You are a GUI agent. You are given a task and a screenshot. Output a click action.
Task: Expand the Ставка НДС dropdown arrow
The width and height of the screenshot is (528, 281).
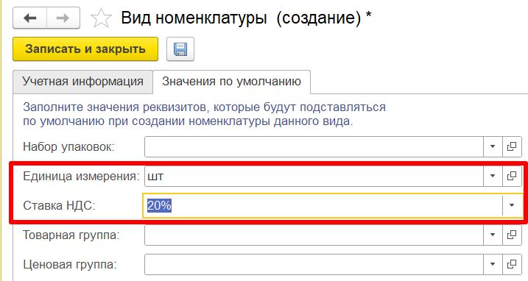pyautogui.click(x=512, y=205)
